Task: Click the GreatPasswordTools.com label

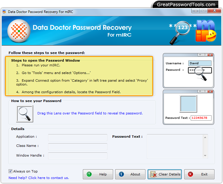Action: tap(186, 4)
